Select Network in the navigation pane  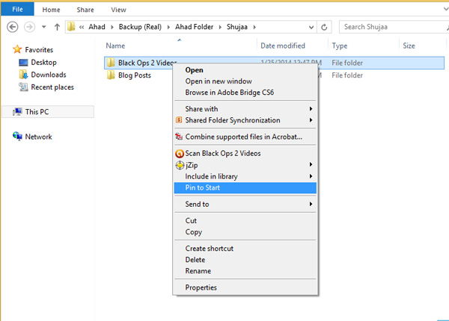click(38, 137)
